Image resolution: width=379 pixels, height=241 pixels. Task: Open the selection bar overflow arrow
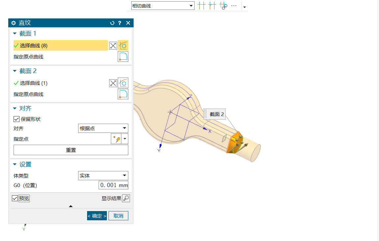coord(245,7)
